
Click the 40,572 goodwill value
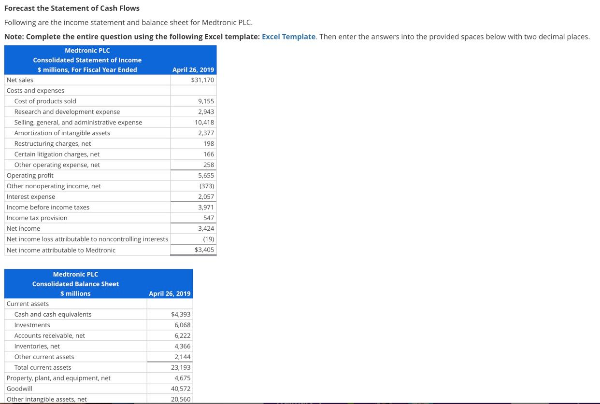pos(181,389)
